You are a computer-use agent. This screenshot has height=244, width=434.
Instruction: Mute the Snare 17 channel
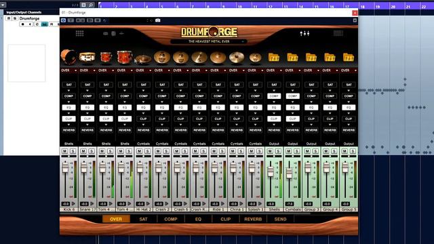pyautogui.click(x=83, y=151)
